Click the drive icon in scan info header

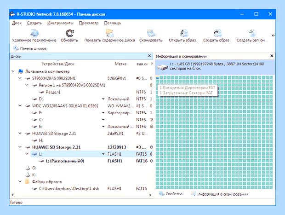point(162,67)
